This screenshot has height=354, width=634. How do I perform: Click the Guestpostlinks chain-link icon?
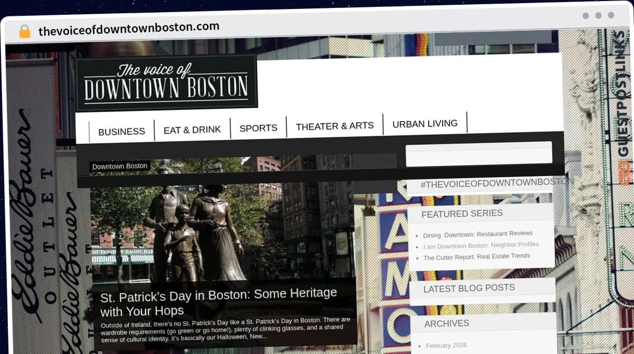pyautogui.click(x=624, y=173)
